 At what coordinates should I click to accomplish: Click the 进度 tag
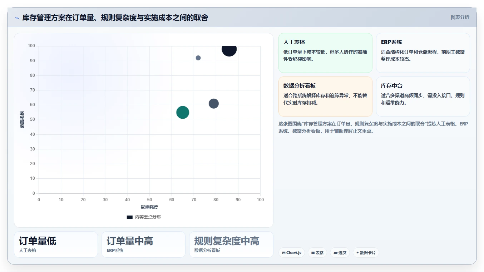click(x=340, y=253)
